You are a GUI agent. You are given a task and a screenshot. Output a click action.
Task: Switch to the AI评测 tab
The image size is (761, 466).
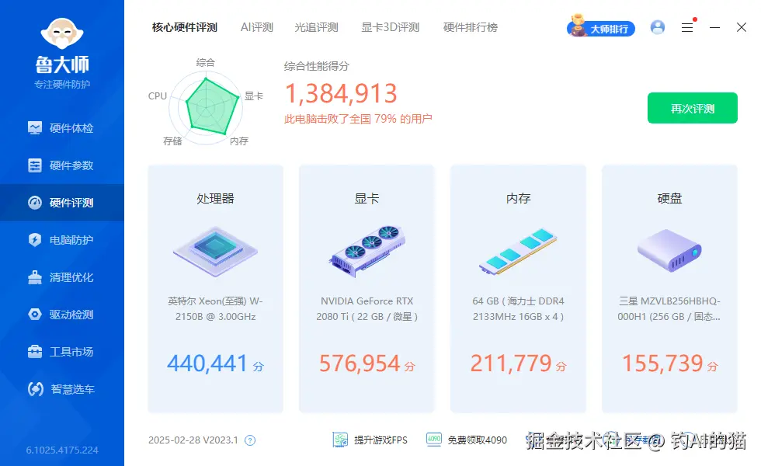tap(256, 26)
